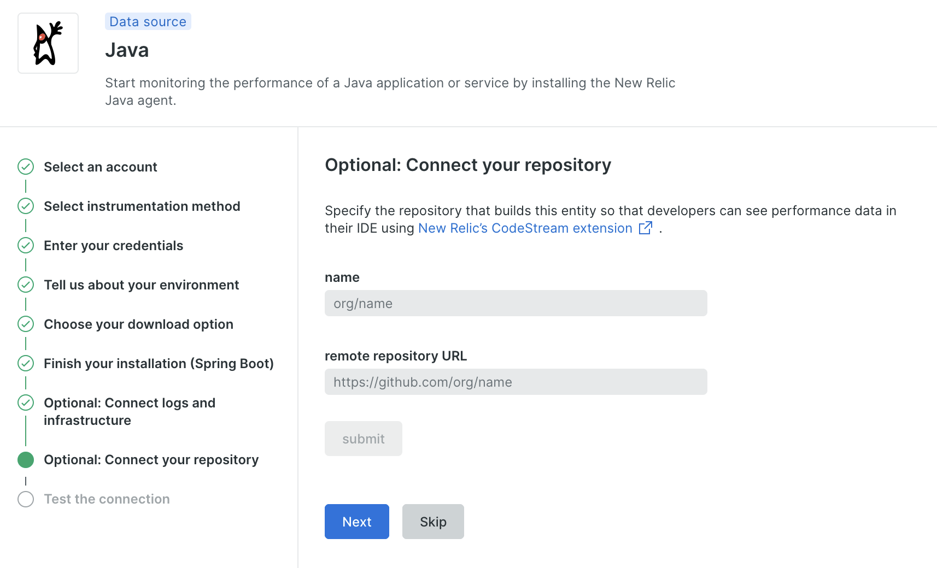Go to the Select an account step
The height and width of the screenshot is (568, 937).
(x=101, y=167)
